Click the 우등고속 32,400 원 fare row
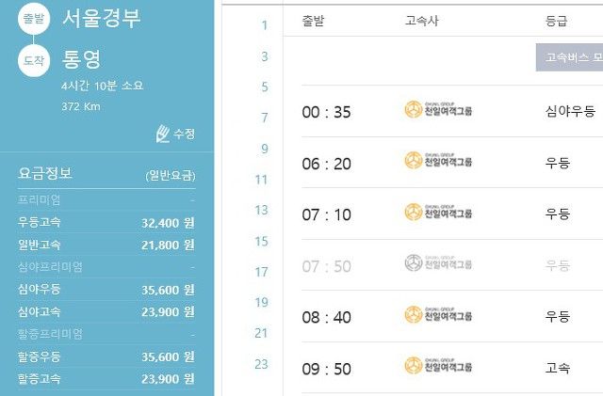 pos(106,222)
